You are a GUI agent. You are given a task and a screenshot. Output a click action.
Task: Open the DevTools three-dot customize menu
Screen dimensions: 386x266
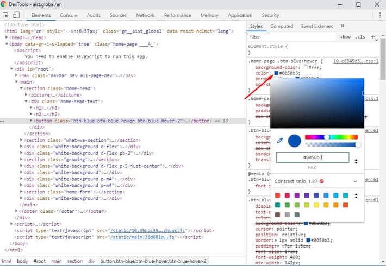pyautogui.click(x=380, y=15)
